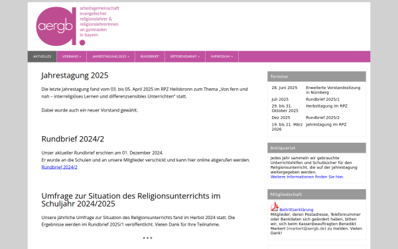Screen dimensions: 398x249
Task: Open the Aktuelles menu item
Action: pyautogui.click(x=42, y=56)
